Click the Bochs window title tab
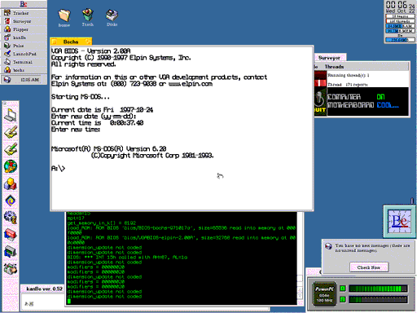Image resolution: width=417 pixels, height=313 pixels. 71,42
